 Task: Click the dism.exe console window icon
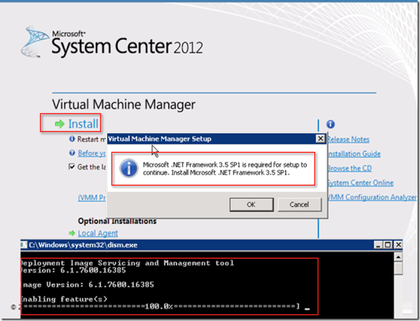[x=24, y=245]
